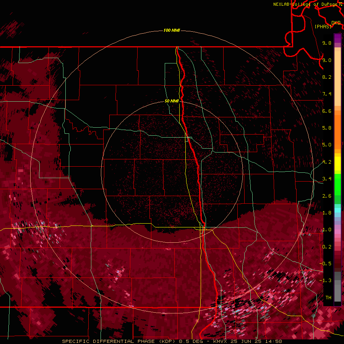The height and width of the screenshot is (344, 344).
Task: Click the 3.4 value on the color scale
Action: click(x=327, y=179)
